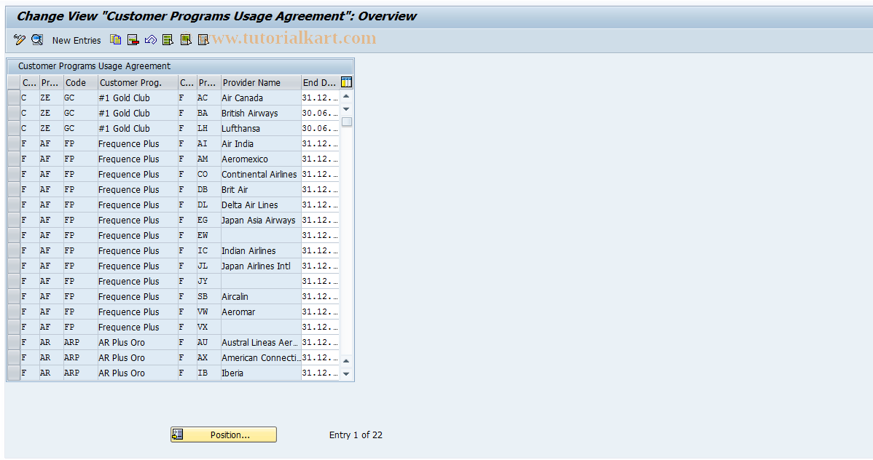The width and height of the screenshot is (873, 460).
Task: Click the Deselect All toolbar icon
Action: 203,39
